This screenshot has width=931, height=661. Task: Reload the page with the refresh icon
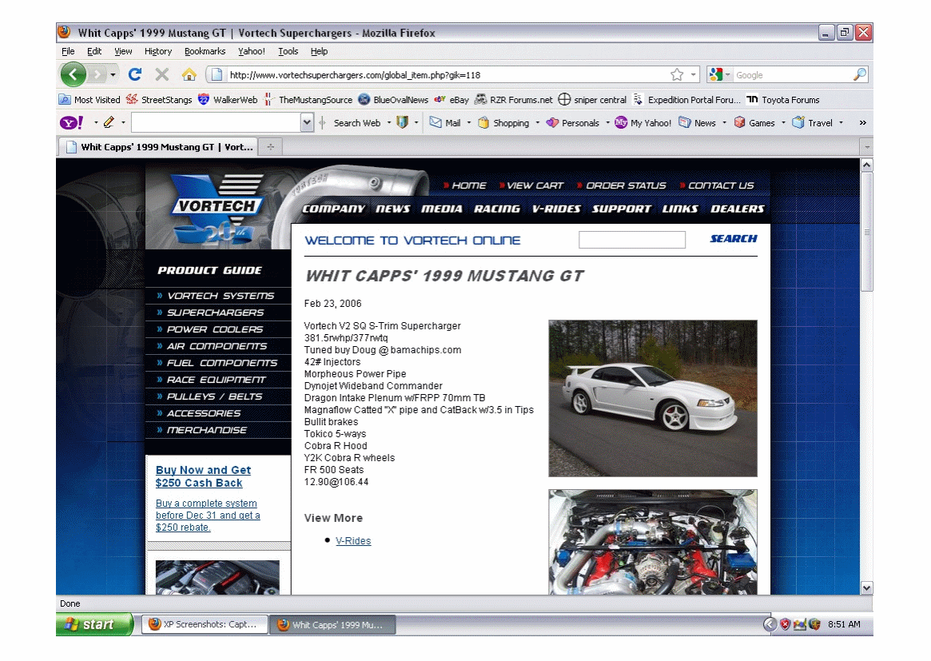click(135, 75)
